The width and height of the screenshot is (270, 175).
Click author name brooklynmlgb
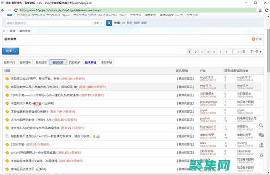coord(208,102)
